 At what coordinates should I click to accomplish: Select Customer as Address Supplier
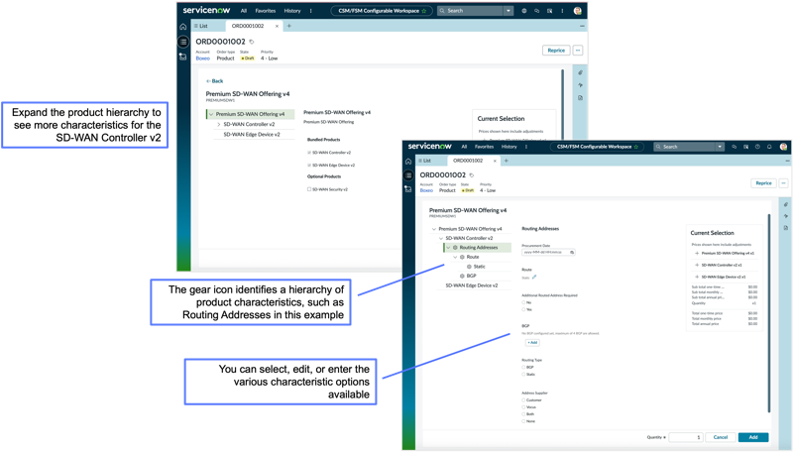click(523, 399)
